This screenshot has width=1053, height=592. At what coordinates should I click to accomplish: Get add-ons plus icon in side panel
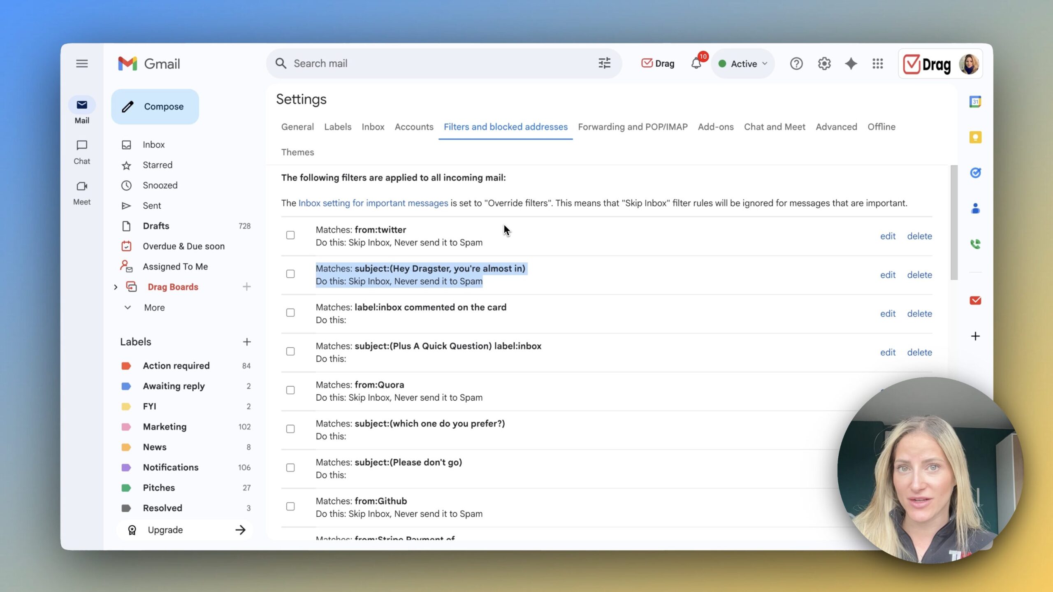pyautogui.click(x=975, y=336)
